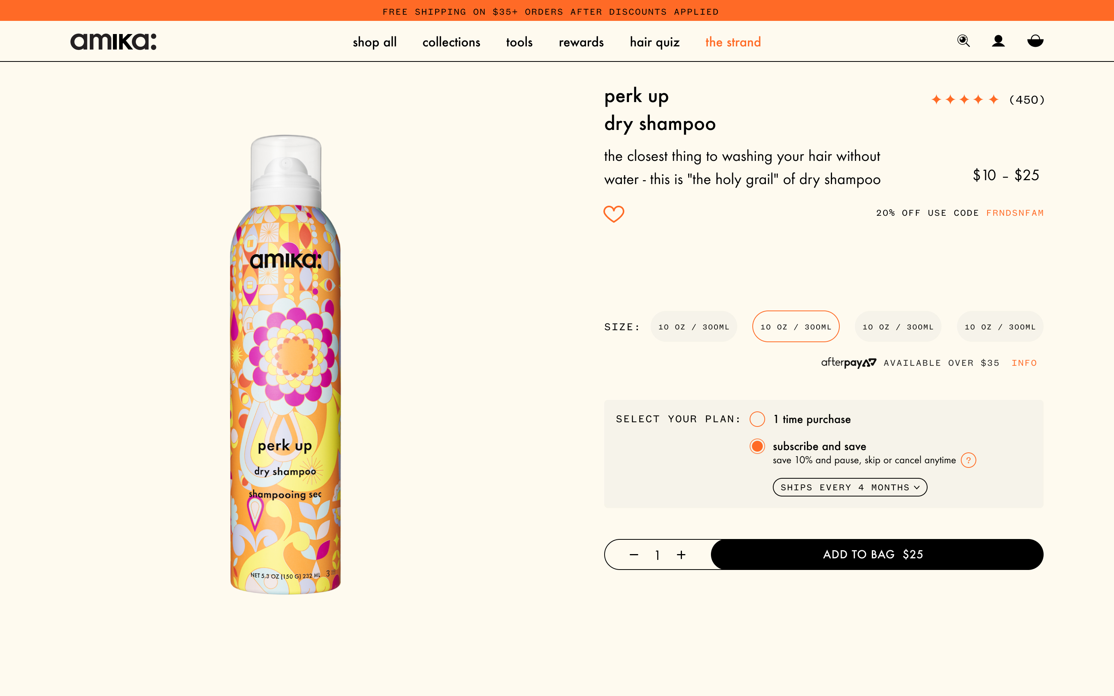This screenshot has height=696, width=1114.
Task: Open the afterpay INFO link
Action: pyautogui.click(x=1024, y=363)
